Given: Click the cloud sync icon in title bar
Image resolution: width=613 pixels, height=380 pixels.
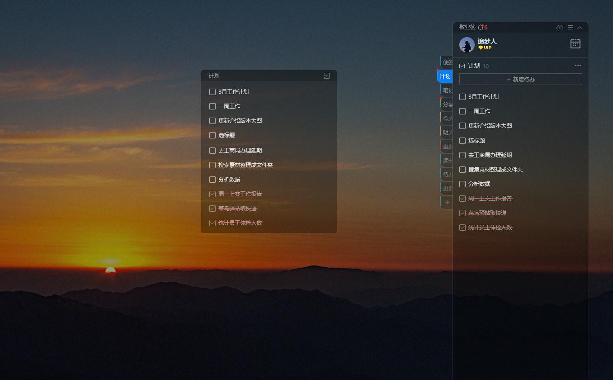Looking at the screenshot, I should pyautogui.click(x=560, y=28).
